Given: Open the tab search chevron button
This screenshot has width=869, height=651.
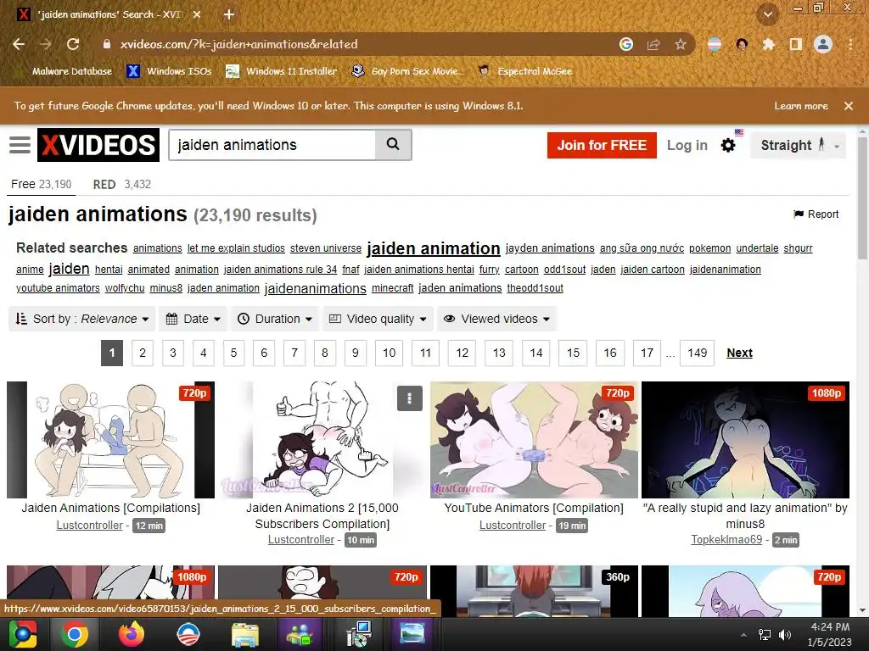Looking at the screenshot, I should coord(768,14).
